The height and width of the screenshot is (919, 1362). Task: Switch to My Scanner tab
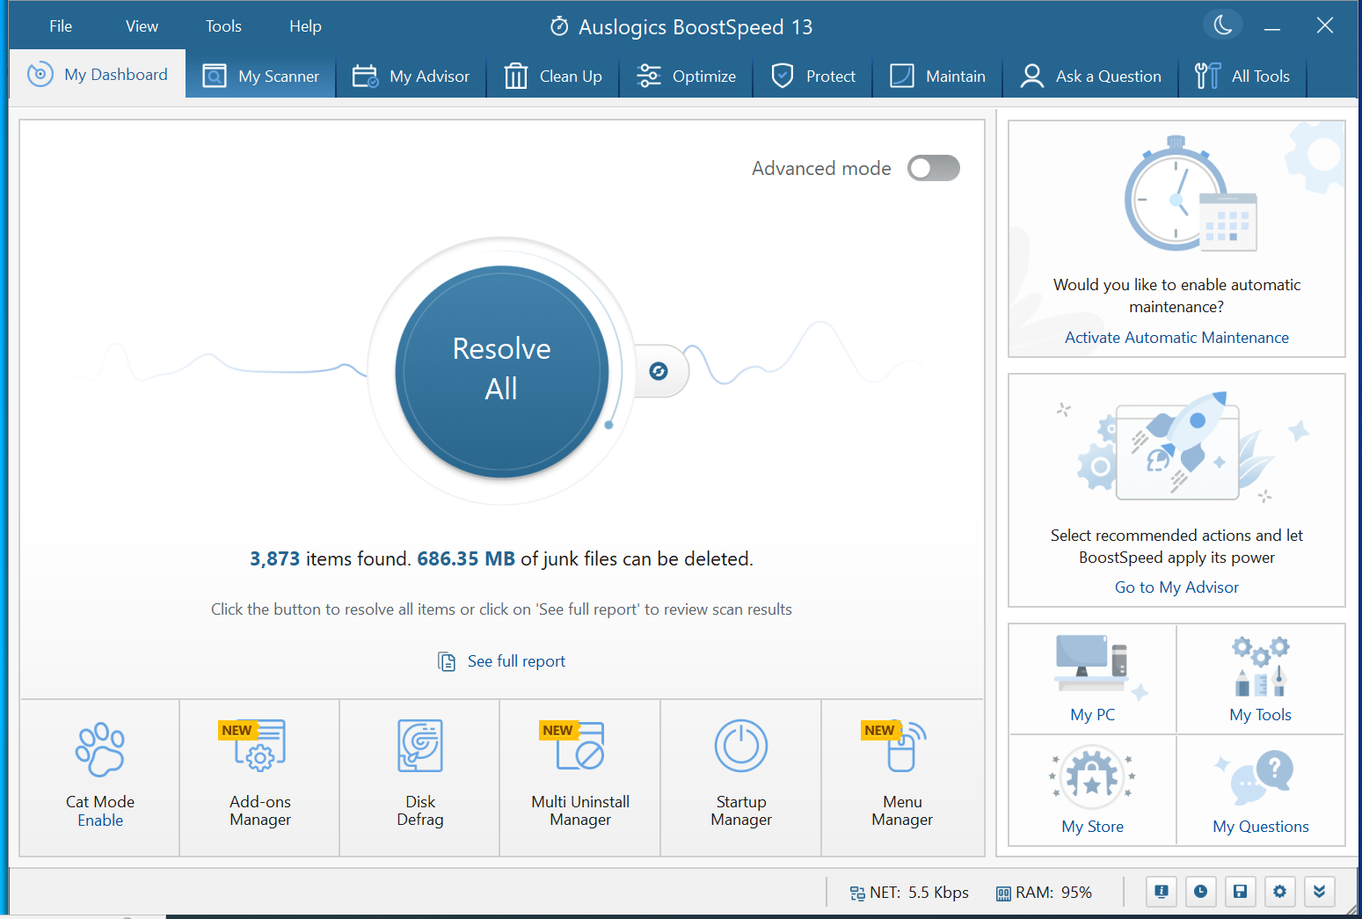pos(261,77)
